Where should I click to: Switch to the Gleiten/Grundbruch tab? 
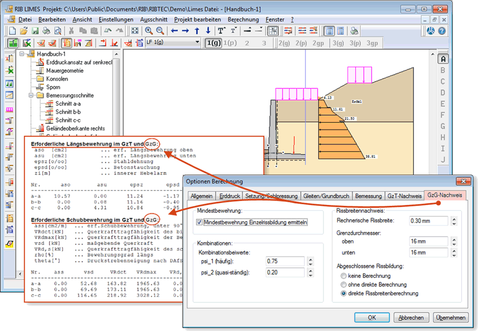[326, 196]
